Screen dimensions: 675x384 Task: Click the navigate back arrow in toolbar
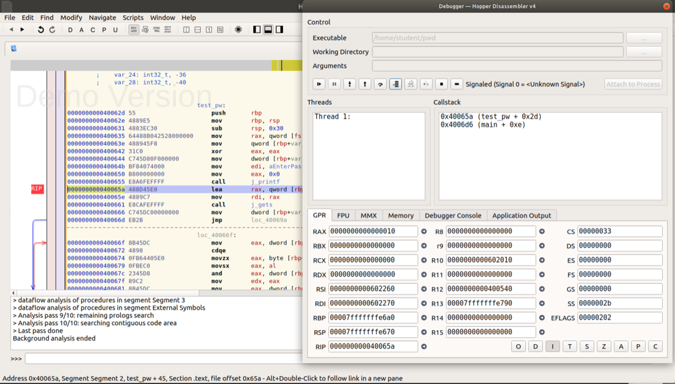click(11, 29)
